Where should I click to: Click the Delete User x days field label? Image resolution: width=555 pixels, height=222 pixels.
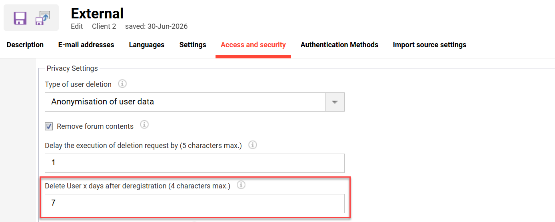[138, 186]
